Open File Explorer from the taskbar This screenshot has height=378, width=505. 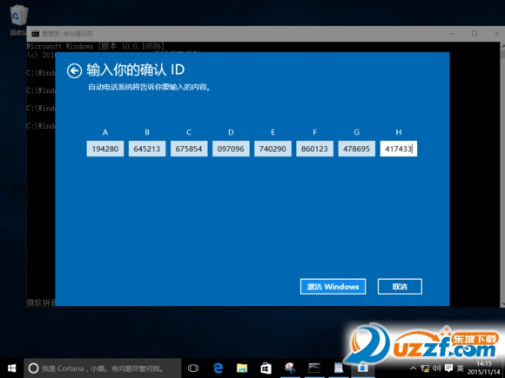[242, 368]
